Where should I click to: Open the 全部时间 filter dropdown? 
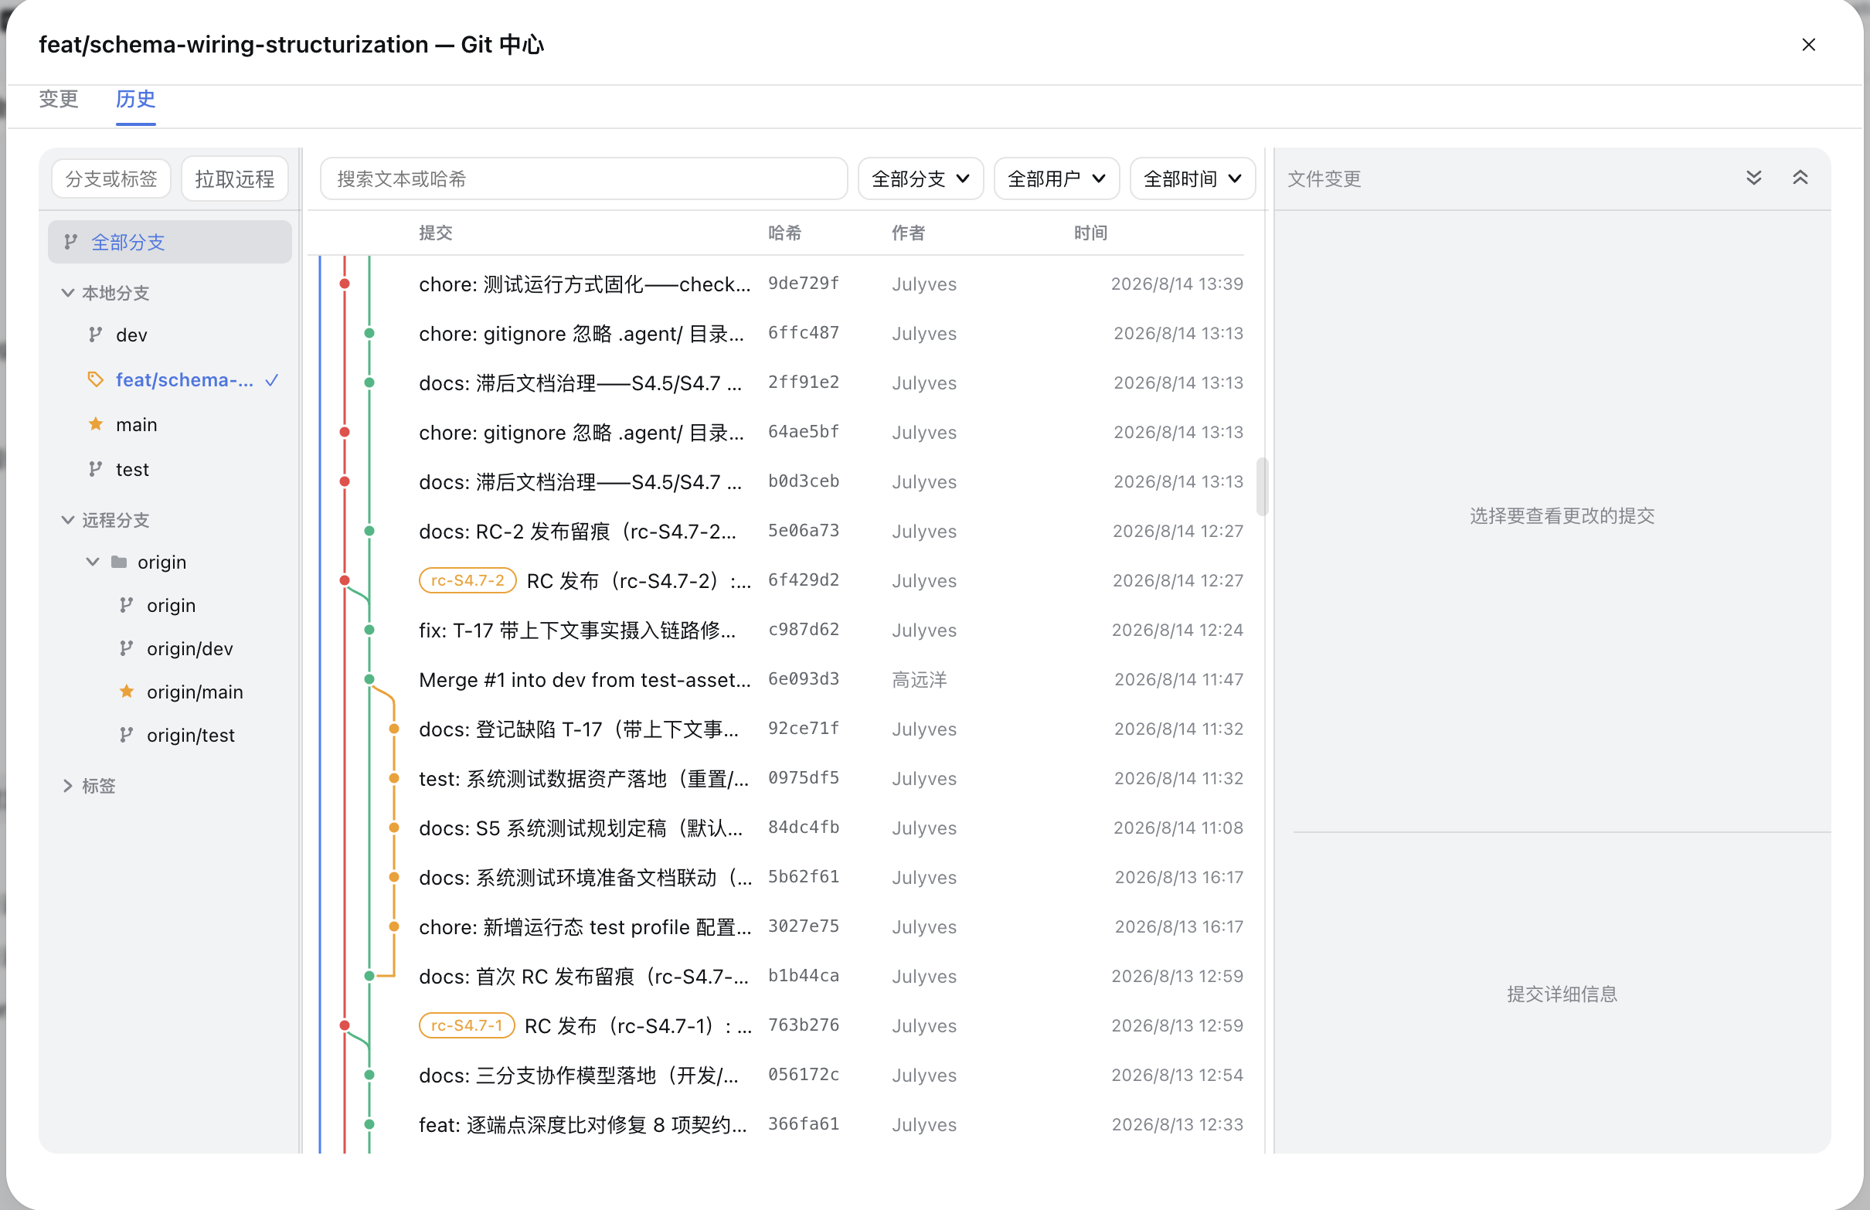tap(1192, 179)
